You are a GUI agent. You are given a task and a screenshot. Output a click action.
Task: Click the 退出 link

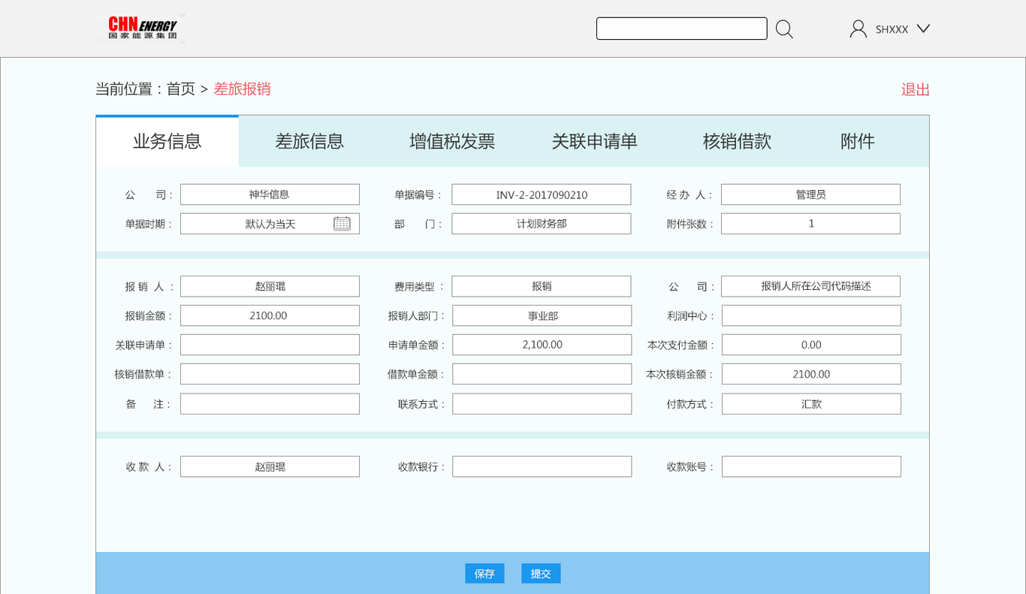(916, 89)
